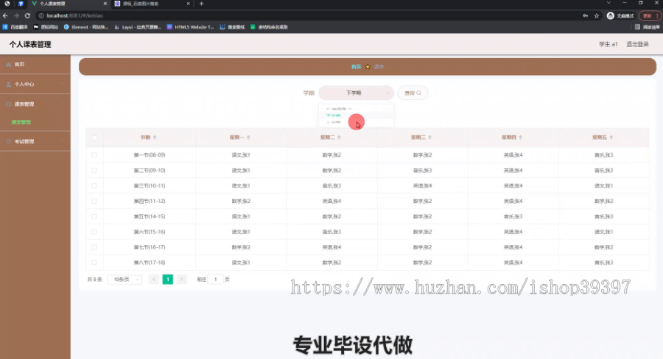Image resolution: width=663 pixels, height=359 pixels.
Task: Click the icon beside 课表管理 parent menu
Action: point(8,104)
